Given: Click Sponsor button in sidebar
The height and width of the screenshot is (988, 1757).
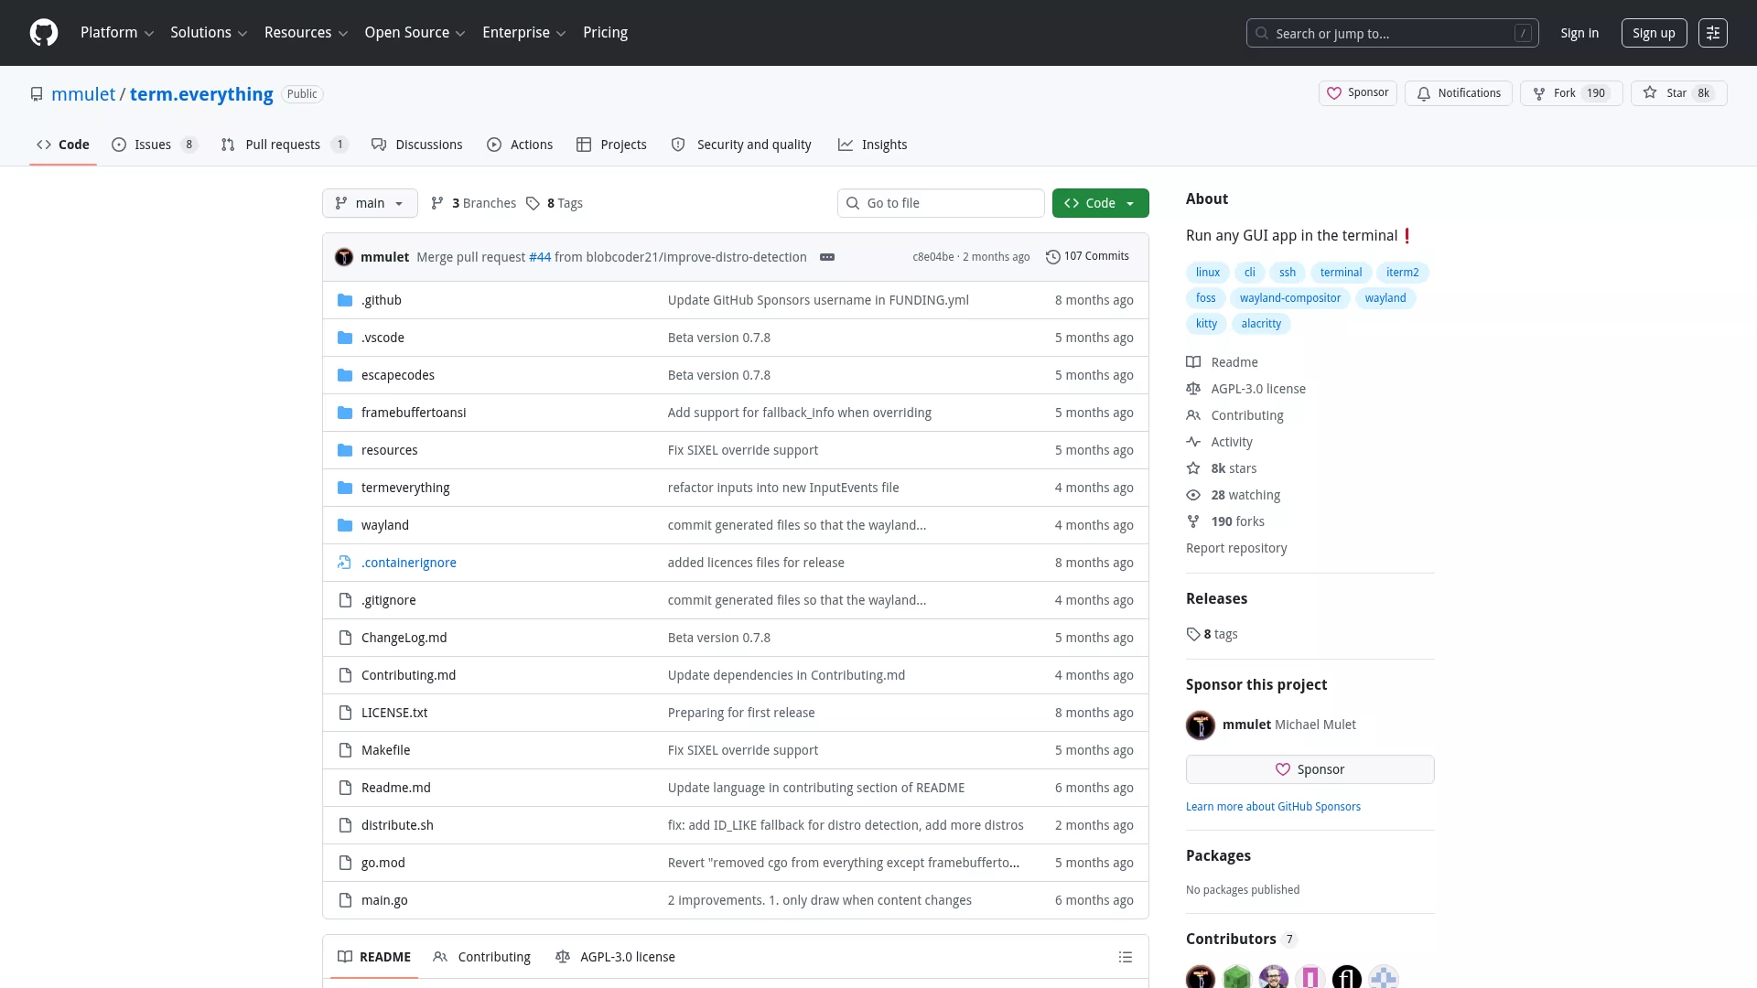Looking at the screenshot, I should (x=1310, y=769).
